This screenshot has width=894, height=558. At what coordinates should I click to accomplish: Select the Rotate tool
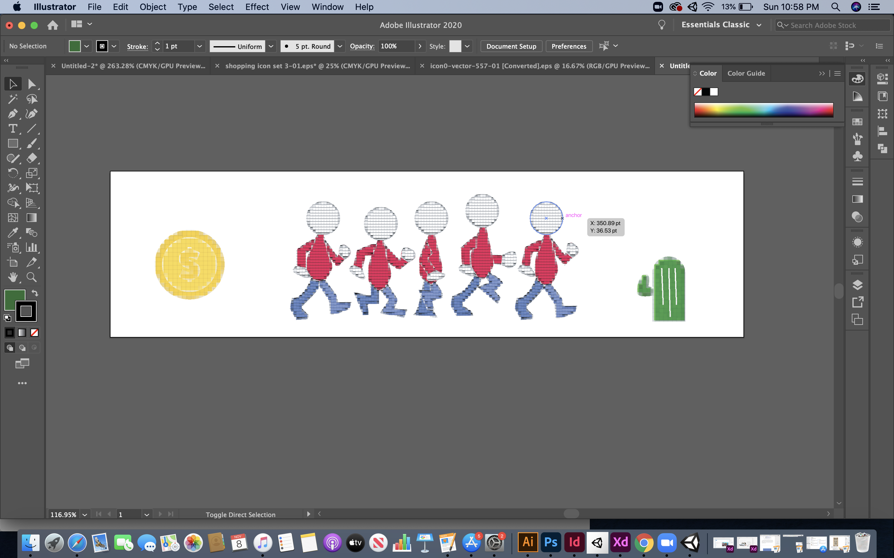(x=12, y=173)
